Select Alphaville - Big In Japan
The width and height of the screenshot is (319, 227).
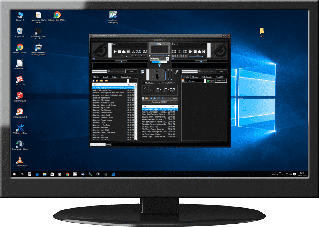(113, 108)
